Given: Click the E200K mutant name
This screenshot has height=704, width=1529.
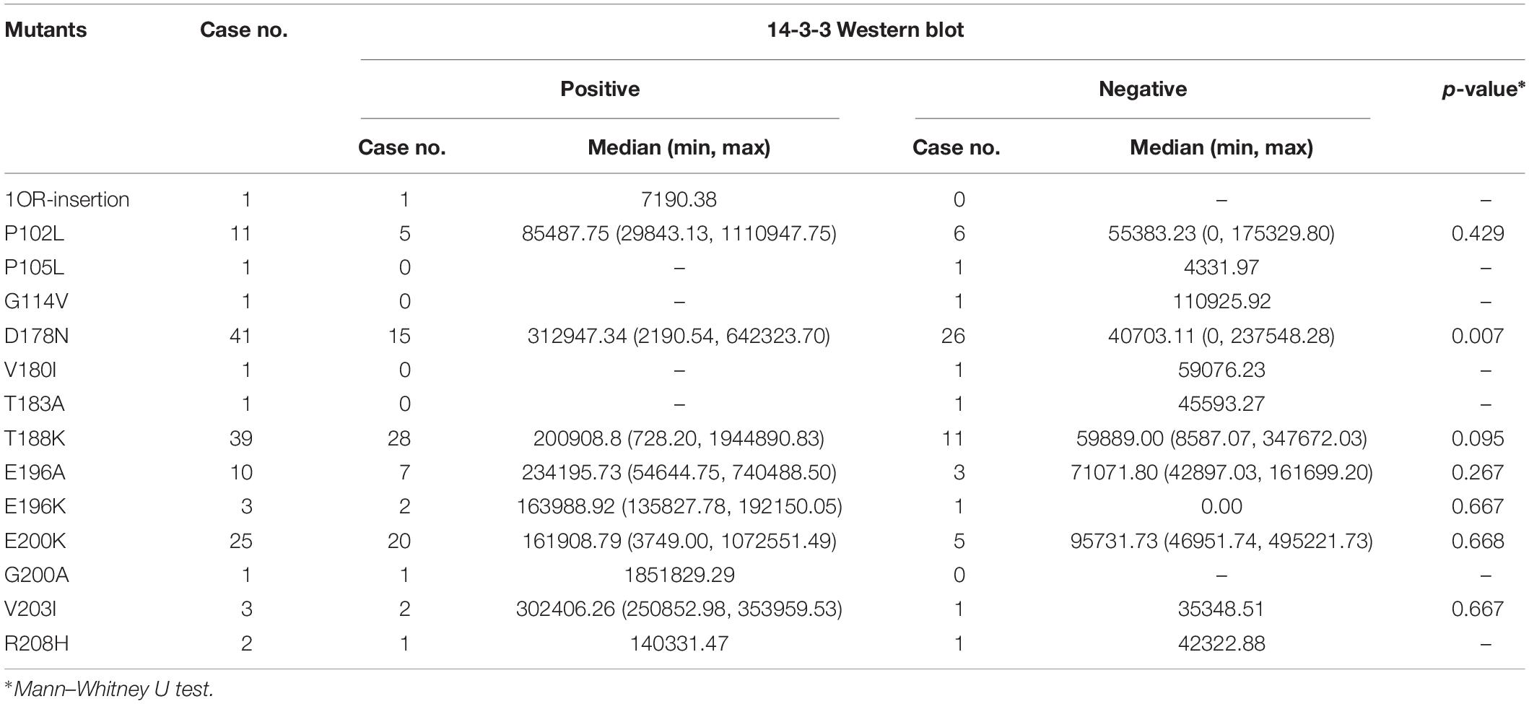Looking at the screenshot, I should point(35,541).
